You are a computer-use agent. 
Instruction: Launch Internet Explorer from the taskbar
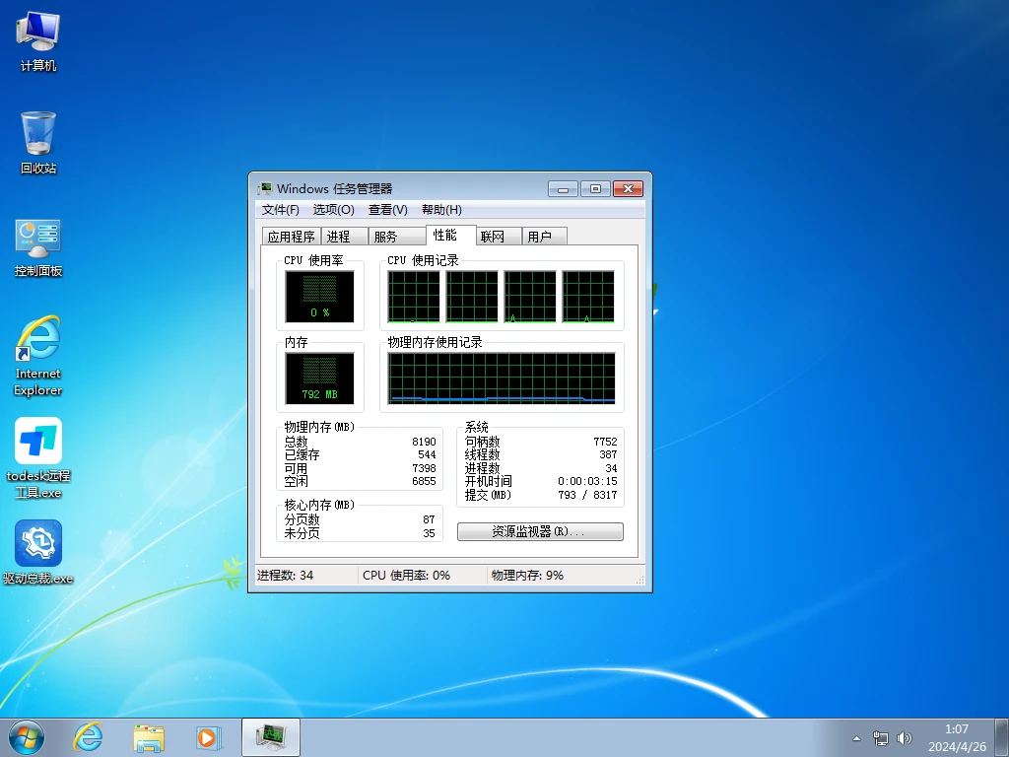point(89,736)
